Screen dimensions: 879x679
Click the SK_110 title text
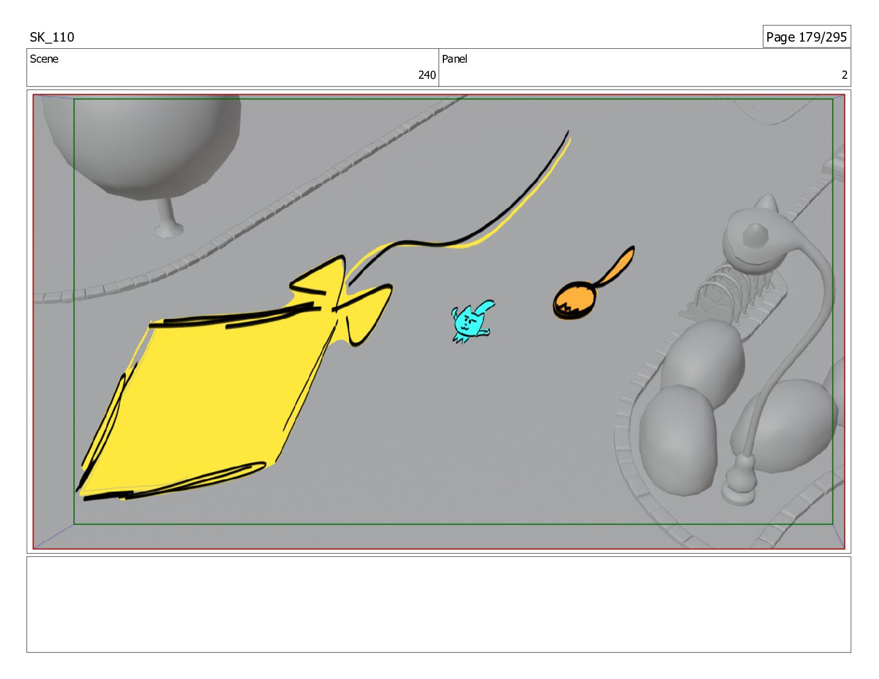[52, 37]
